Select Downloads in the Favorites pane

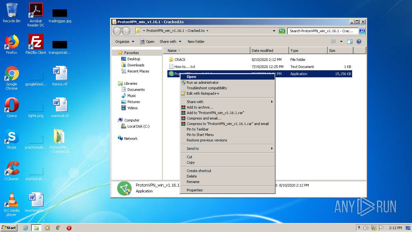[133, 65]
